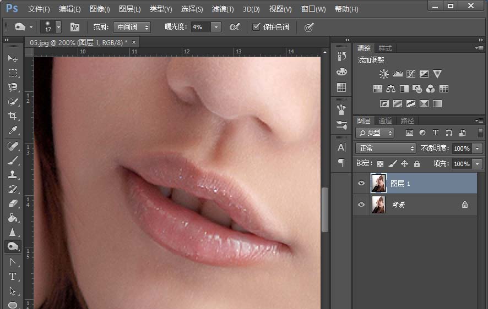Select the Crop tool in the toolbox
488x309 pixels.
tap(13, 116)
